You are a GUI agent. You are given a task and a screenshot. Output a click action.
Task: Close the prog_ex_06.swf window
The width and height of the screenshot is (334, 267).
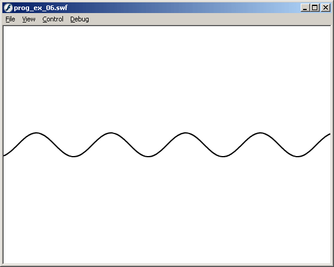coord(326,8)
